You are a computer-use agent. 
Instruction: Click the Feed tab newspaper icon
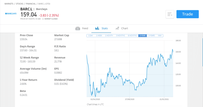click(x=78, y=28)
